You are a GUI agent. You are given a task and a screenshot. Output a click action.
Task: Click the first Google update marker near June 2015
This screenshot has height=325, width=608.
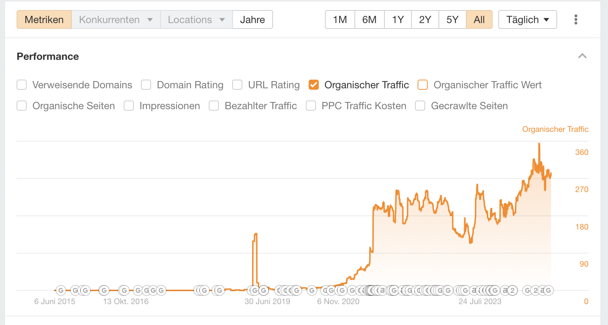61,290
